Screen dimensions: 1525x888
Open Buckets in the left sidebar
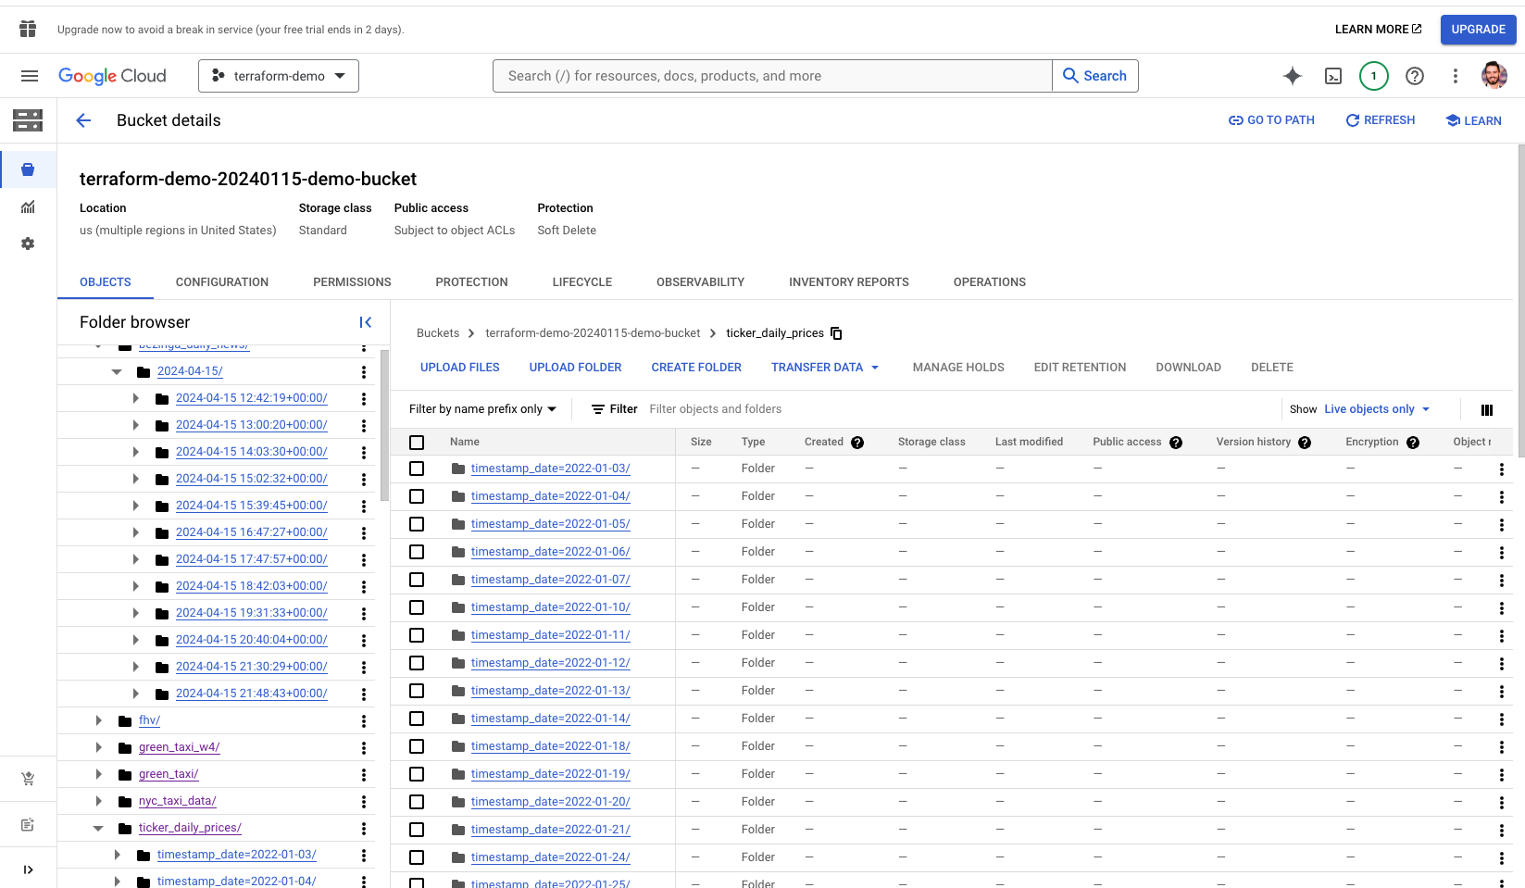pyautogui.click(x=28, y=169)
